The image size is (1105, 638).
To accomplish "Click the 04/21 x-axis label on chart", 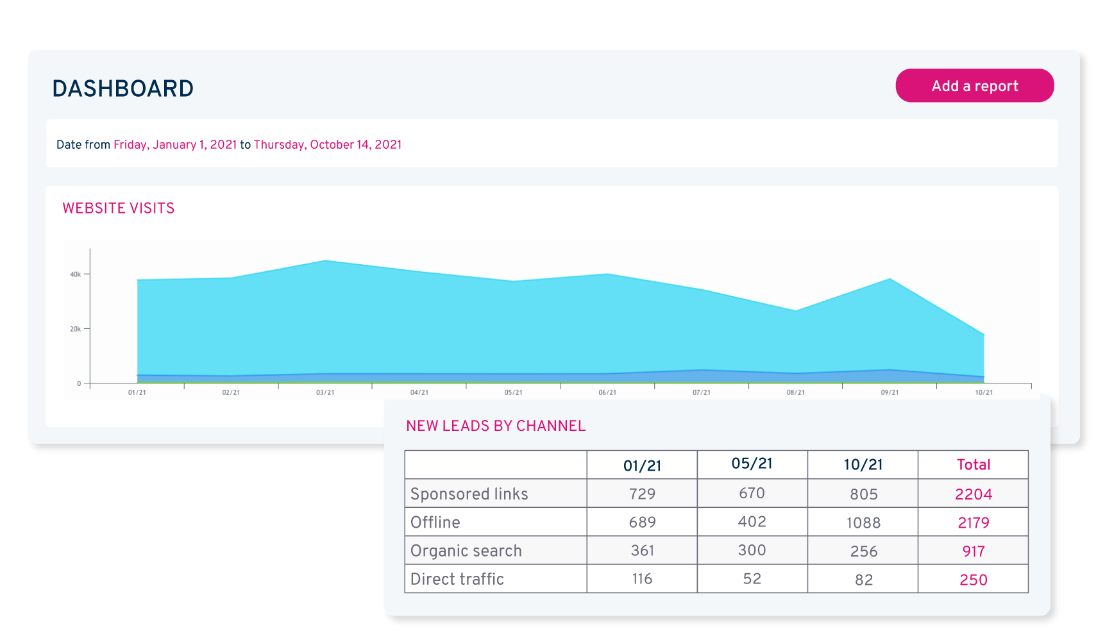I will (419, 392).
